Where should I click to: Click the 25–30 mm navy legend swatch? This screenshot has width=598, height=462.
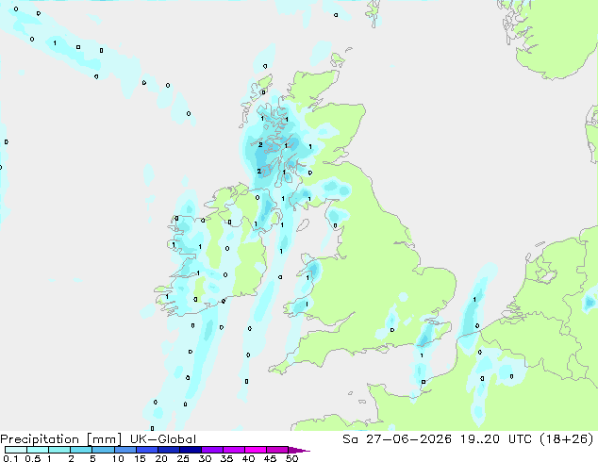tap(190, 450)
